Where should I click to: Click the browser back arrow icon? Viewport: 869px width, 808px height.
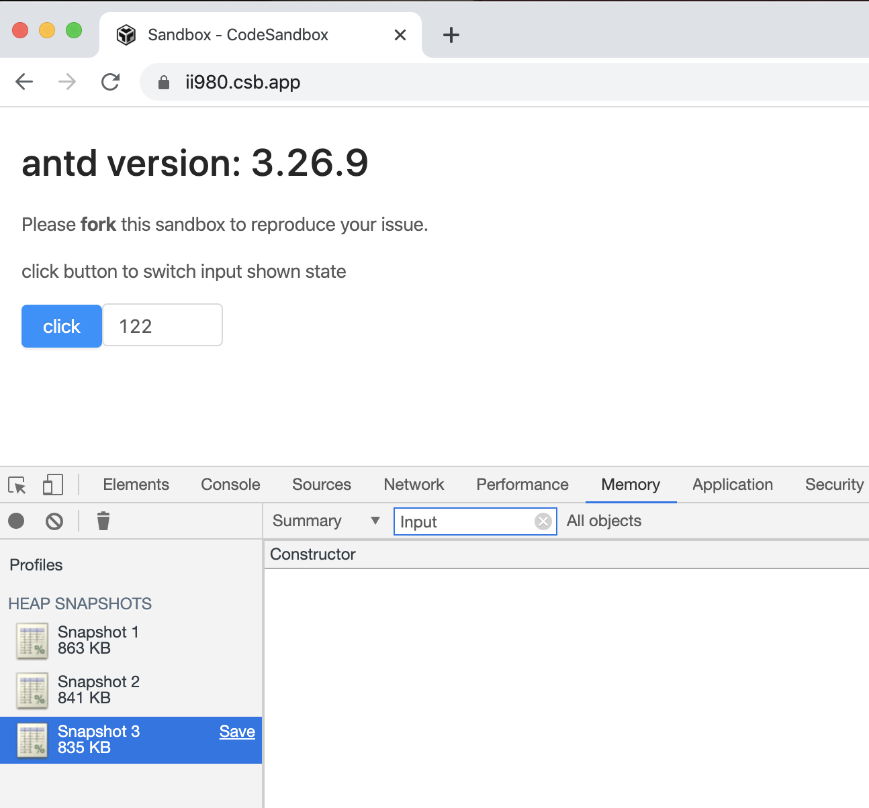[x=24, y=81]
